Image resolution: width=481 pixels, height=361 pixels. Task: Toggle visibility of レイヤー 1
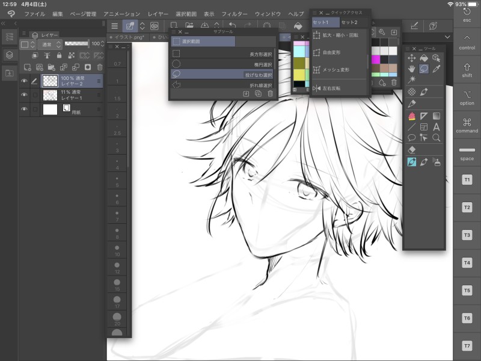pos(24,95)
